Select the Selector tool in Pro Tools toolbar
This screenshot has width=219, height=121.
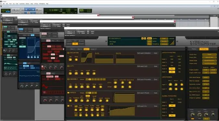pos(30,10)
